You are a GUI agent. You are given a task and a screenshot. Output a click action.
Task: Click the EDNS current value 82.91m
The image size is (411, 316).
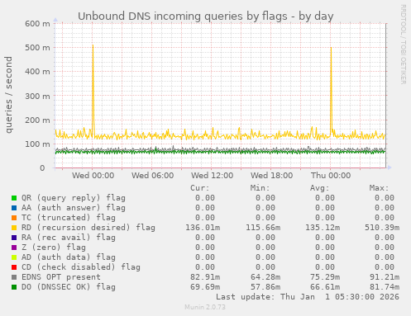pyautogui.click(x=205, y=277)
